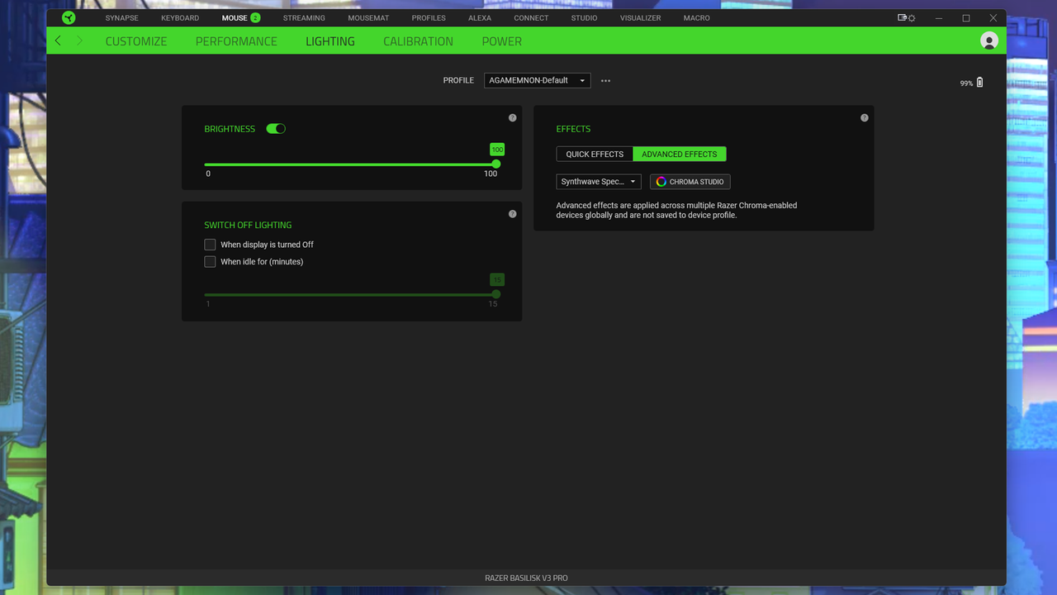Click the Razer logo icon
1057x595 pixels.
tap(69, 17)
